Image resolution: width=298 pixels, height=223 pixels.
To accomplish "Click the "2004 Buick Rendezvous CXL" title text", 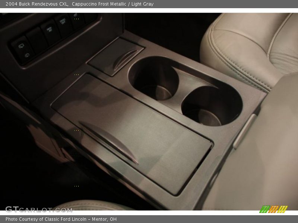I will pos(37,4).
